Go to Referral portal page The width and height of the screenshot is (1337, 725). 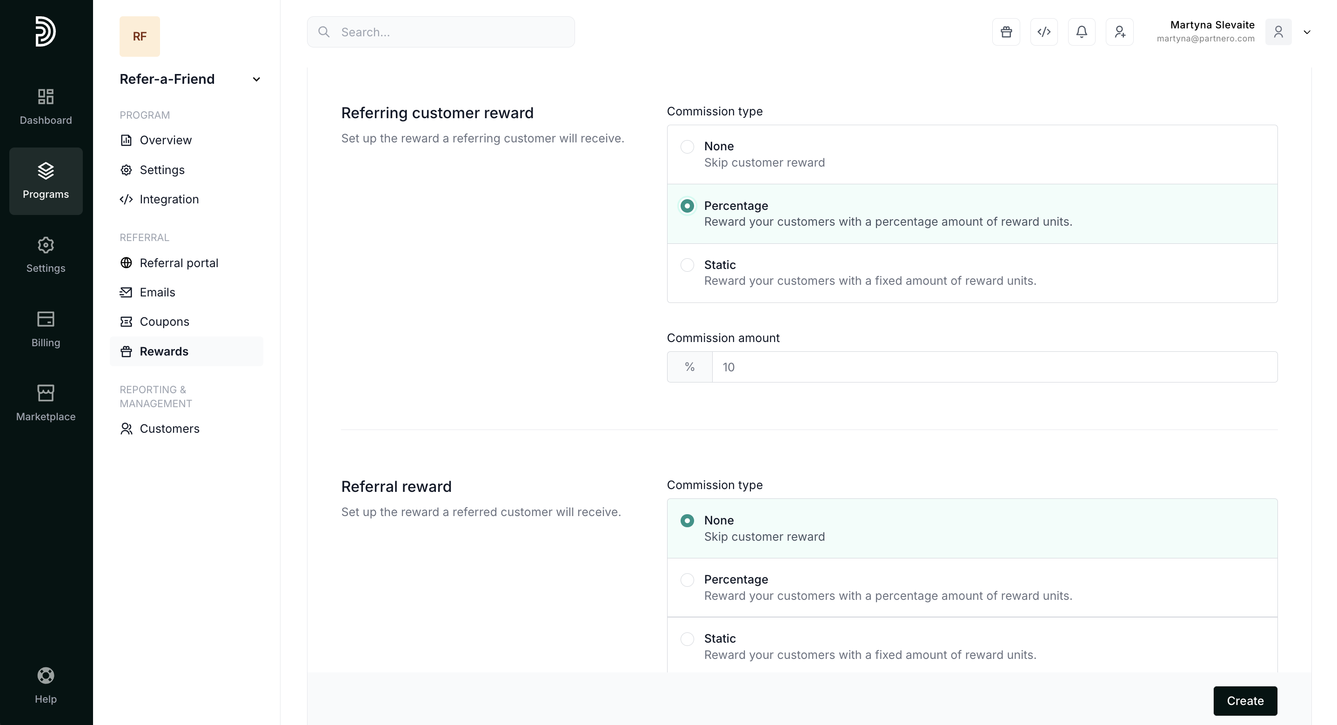pos(179,263)
